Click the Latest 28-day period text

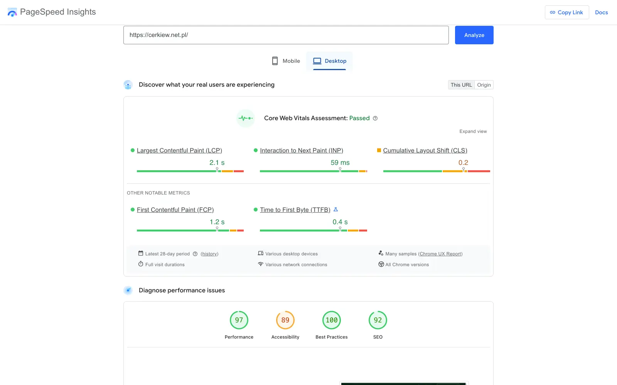167,254
